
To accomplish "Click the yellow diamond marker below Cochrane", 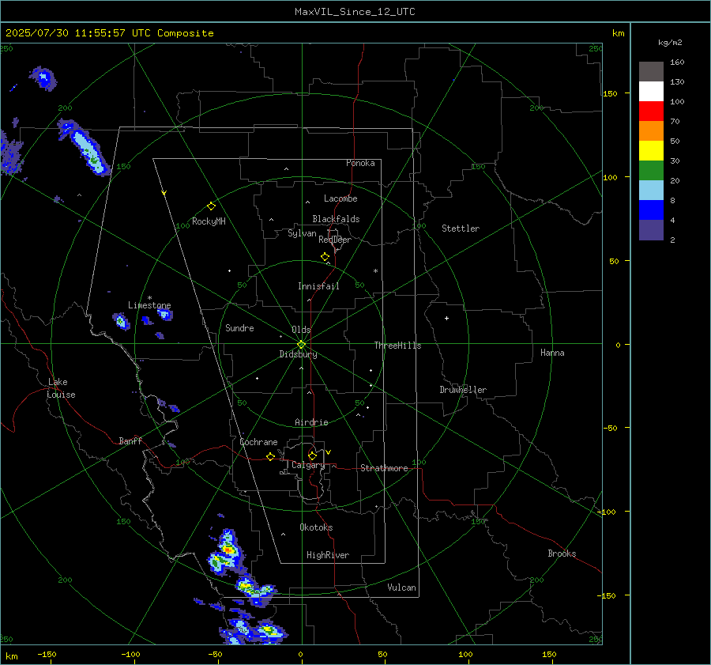I will [x=270, y=457].
